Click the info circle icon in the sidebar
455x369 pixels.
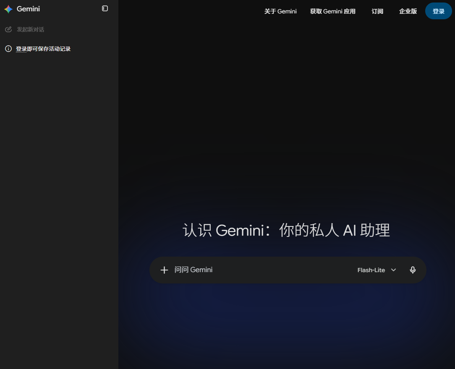(x=8, y=49)
